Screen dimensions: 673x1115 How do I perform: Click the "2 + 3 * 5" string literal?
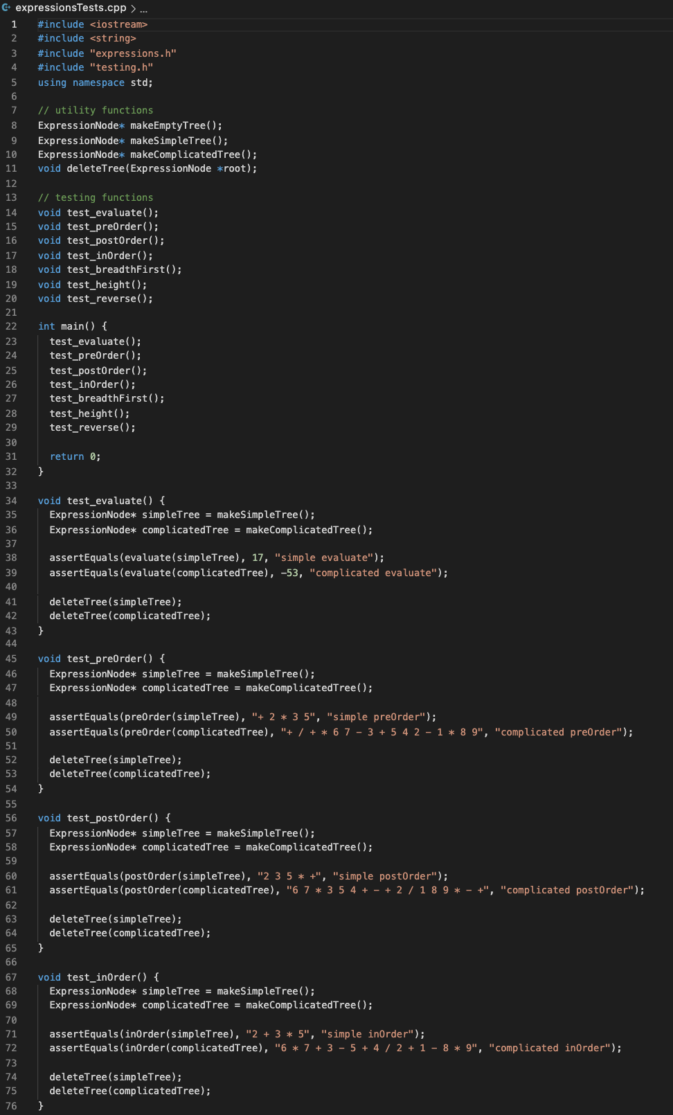[x=278, y=1034]
